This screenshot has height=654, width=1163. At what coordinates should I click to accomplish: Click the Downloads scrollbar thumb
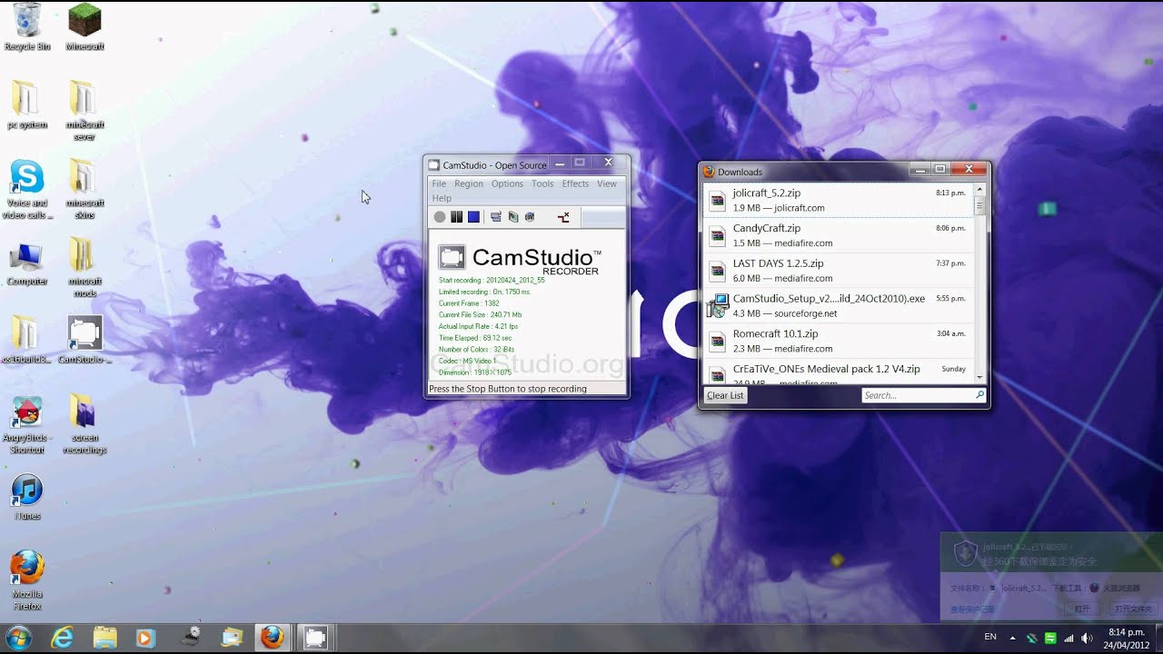coord(979,206)
